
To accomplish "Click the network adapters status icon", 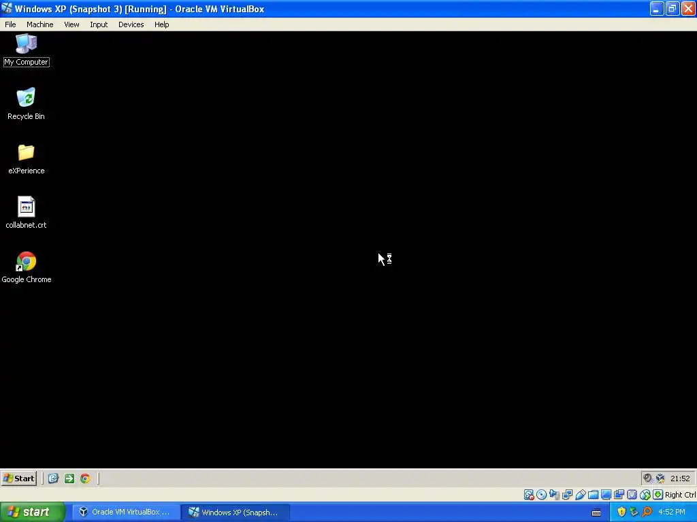I will [567, 495].
